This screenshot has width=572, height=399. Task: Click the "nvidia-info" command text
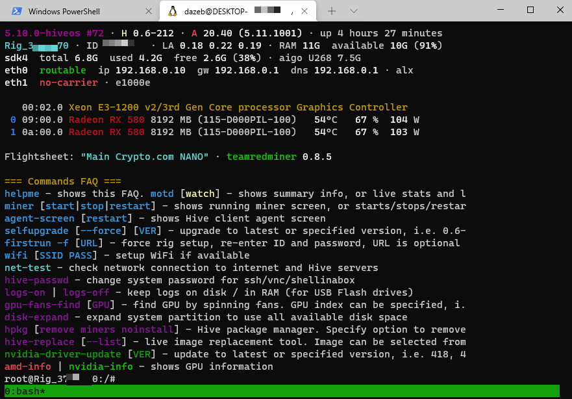[101, 367]
